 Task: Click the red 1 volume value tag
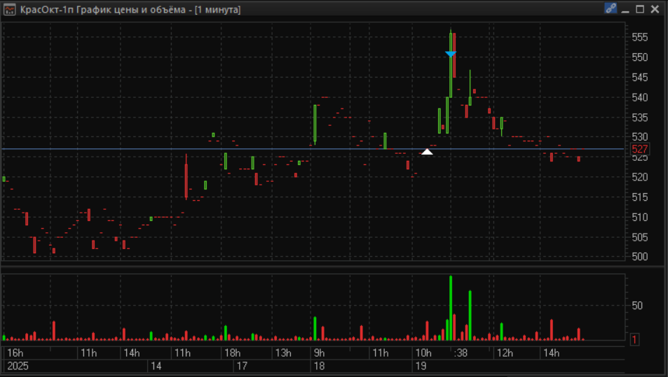coord(634,340)
